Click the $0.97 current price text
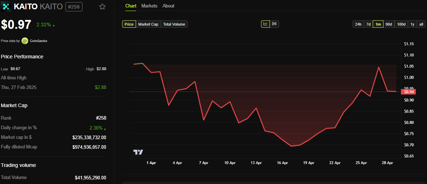 pyautogui.click(x=16, y=25)
